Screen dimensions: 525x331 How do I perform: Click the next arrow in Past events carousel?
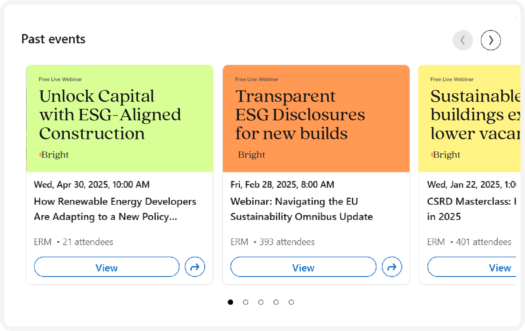[x=490, y=40]
